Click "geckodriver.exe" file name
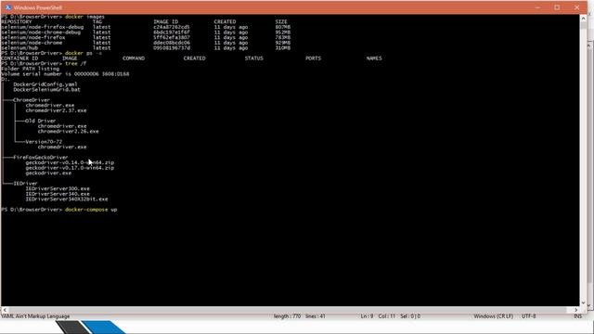 (x=48, y=173)
